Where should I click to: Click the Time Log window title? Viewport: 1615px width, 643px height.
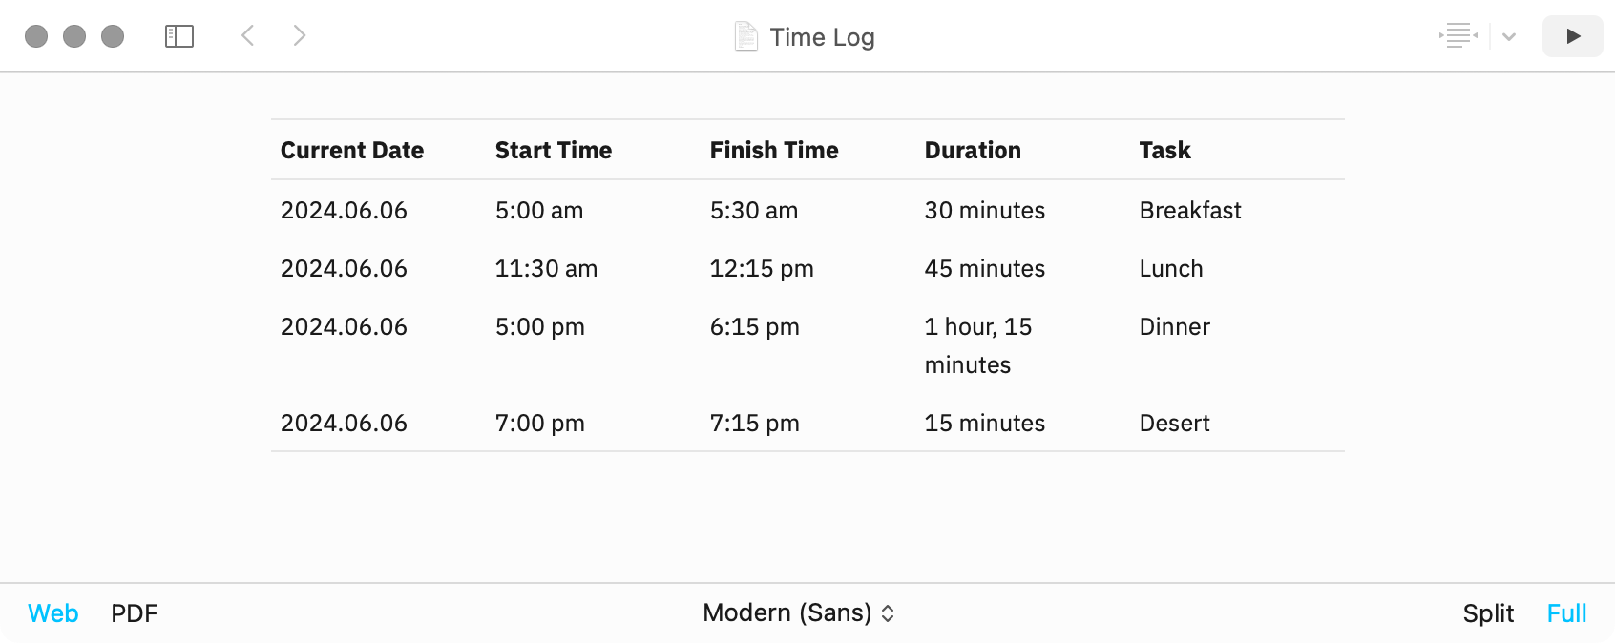pos(822,37)
